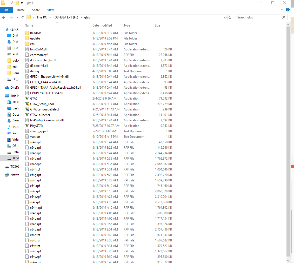The image size is (294, 263).
Task: Select d3dcompiler_46.dll in the list
Action: coord(43,60)
